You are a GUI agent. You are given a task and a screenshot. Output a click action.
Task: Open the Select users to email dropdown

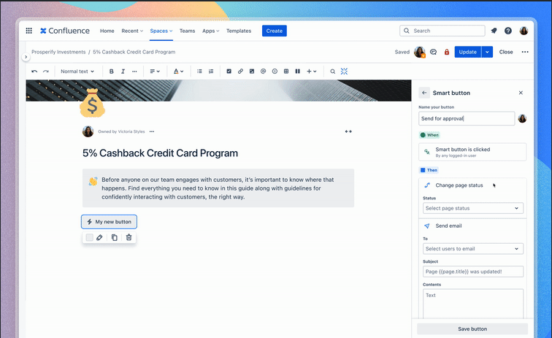point(473,248)
